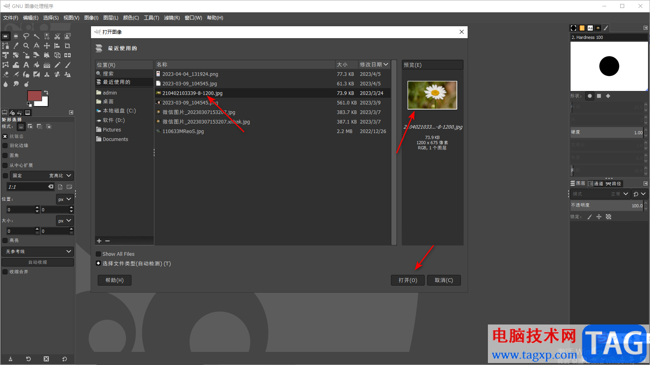Select the Measure compass tool

[x=37, y=46]
